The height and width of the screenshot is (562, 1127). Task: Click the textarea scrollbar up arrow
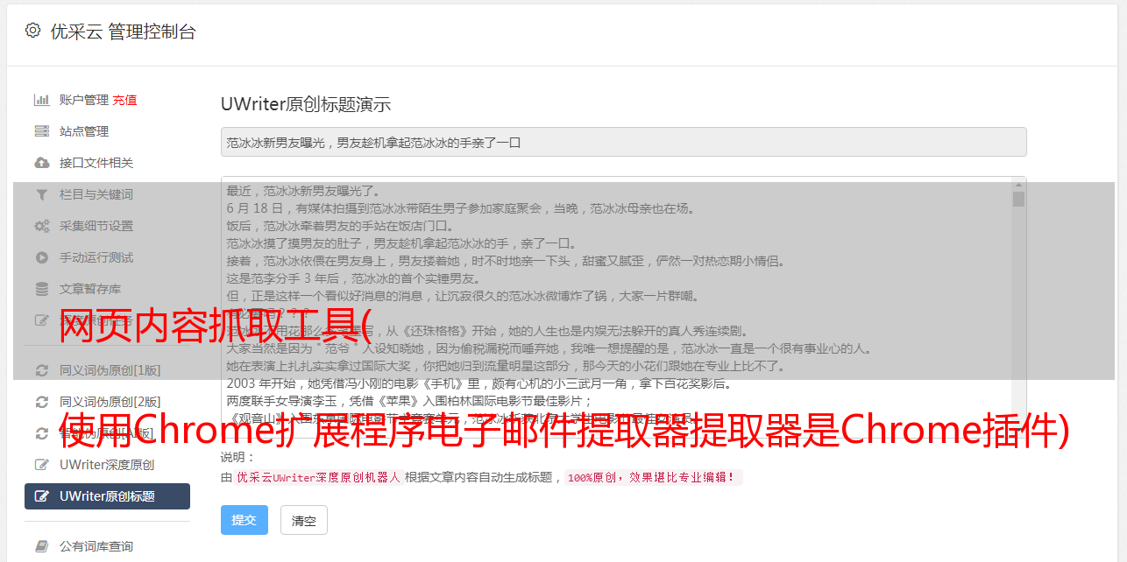pyautogui.click(x=1018, y=185)
